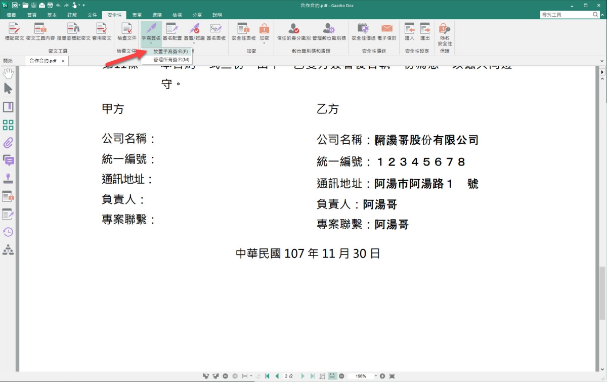Screen dimensions: 607x382
Task: Open the 簽名面板 signature panel
Action: pyautogui.click(x=216, y=31)
